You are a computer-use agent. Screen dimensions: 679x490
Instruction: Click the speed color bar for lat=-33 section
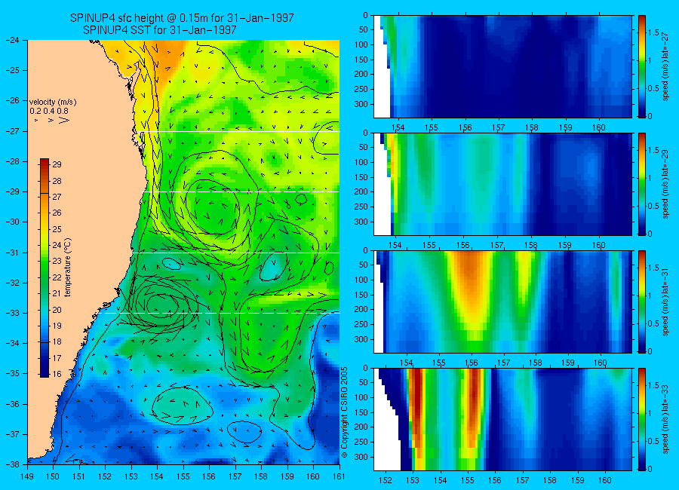point(641,419)
